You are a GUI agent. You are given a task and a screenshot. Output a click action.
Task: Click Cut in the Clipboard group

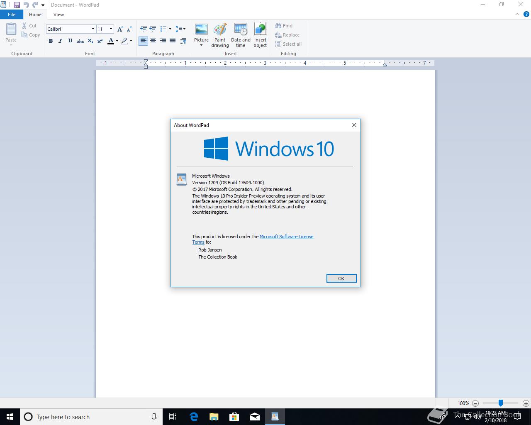pyautogui.click(x=29, y=26)
